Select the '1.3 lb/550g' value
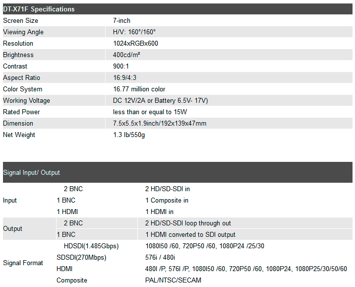 tap(129, 135)
